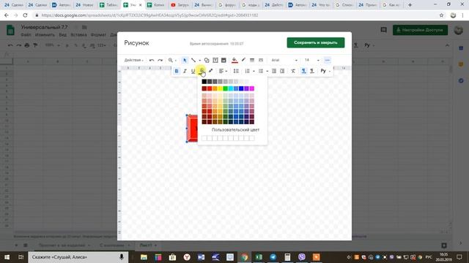Image resolution: width=469 pixels, height=263 pixels.
Task: Open Viber from the taskbar
Action: click(302, 256)
